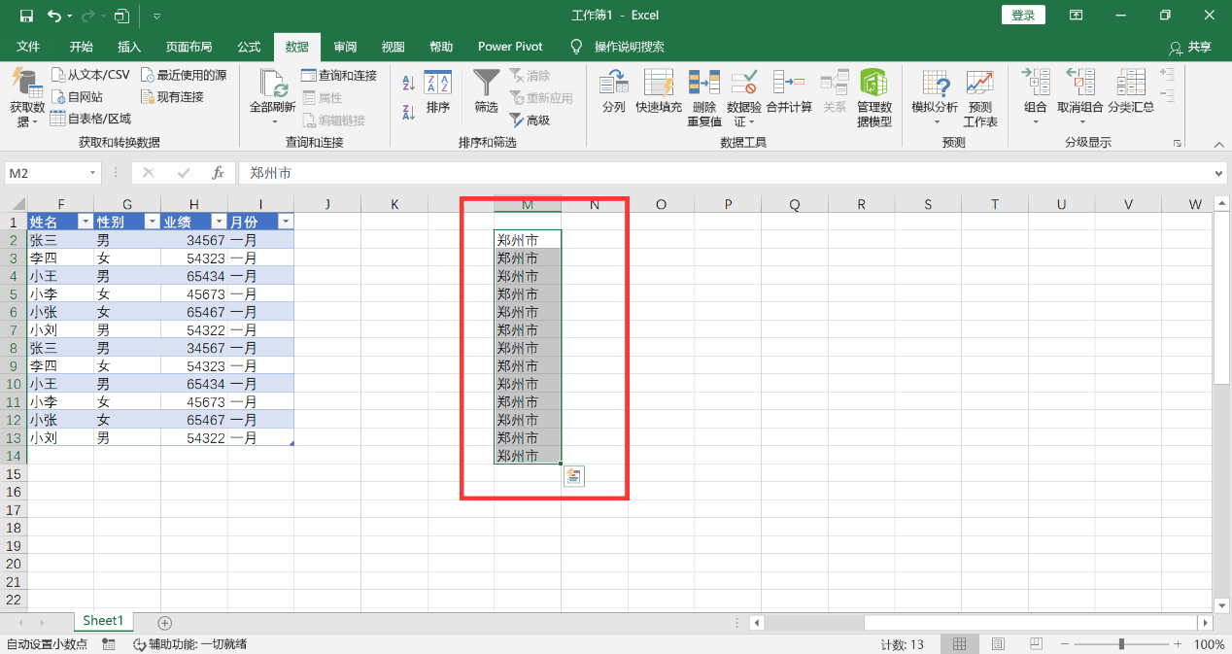Viewport: 1232px width, 654px height.
Task: Expand the Name Box dropdown arrow
Action: click(93, 173)
